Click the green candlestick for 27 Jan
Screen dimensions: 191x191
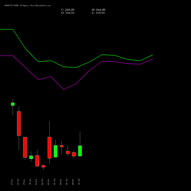13,104
